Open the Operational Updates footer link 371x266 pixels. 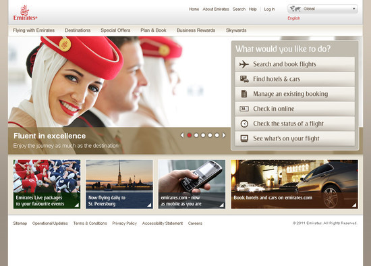click(50, 223)
